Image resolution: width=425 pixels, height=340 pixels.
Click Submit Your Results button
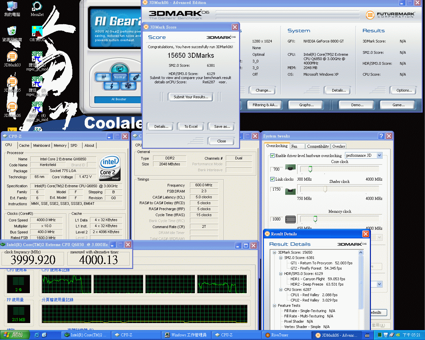pyautogui.click(x=191, y=97)
